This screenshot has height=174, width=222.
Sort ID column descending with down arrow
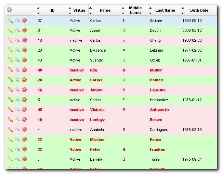click(38, 13)
